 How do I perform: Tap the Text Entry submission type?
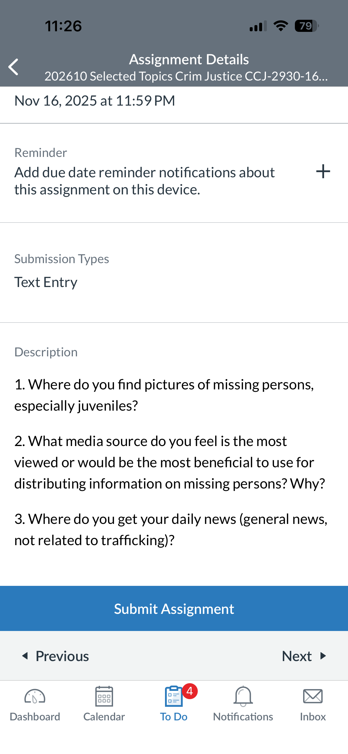(x=46, y=282)
